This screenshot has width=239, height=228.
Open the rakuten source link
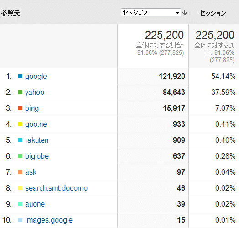click(x=37, y=140)
